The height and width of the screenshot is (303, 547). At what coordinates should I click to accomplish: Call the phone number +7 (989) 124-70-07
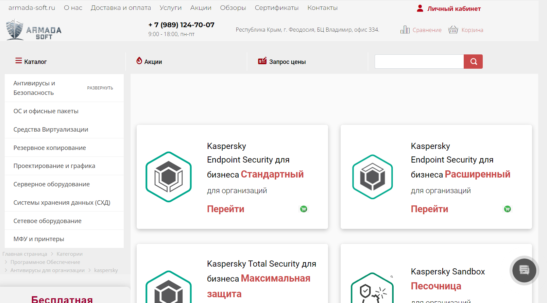(181, 25)
